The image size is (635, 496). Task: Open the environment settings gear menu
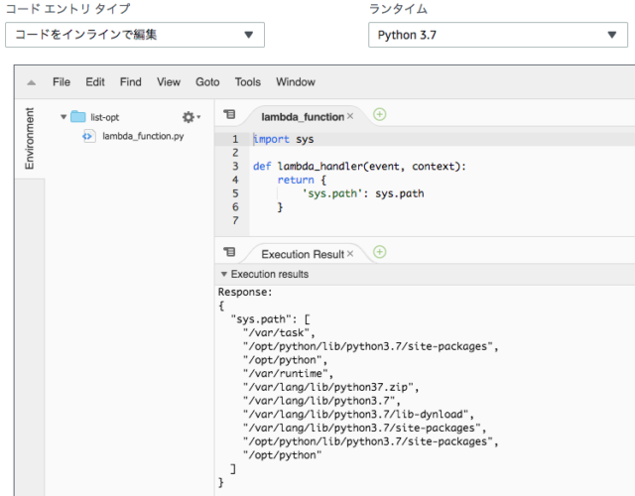pyautogui.click(x=190, y=117)
